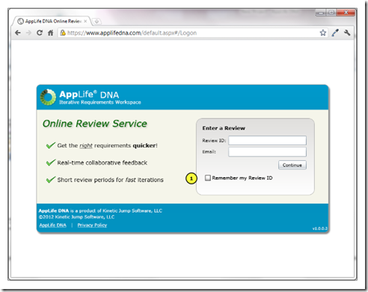Screen dimensions: 368x292
Task: Click the 'Enter a Review' heading
Action: pyautogui.click(x=224, y=128)
